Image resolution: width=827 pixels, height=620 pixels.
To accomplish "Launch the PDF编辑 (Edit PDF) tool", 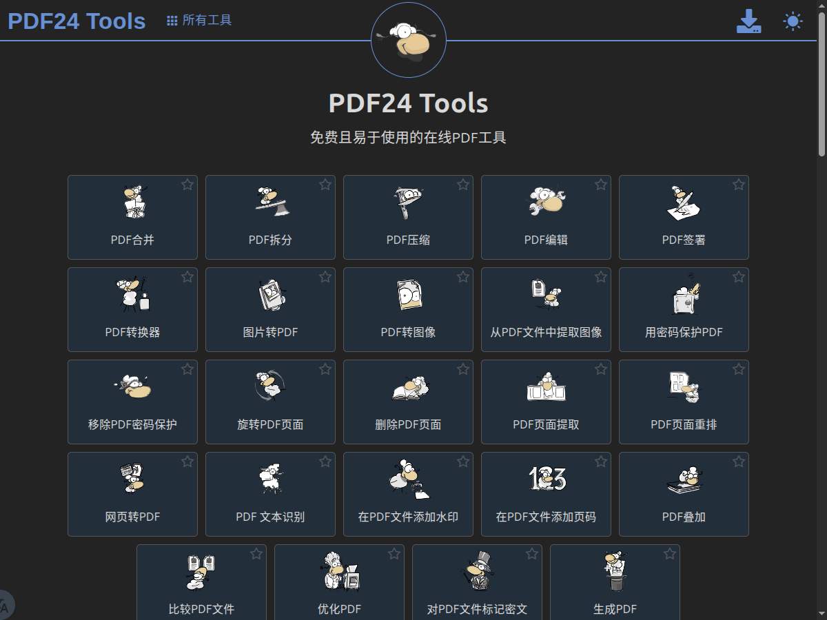I will tap(546, 217).
